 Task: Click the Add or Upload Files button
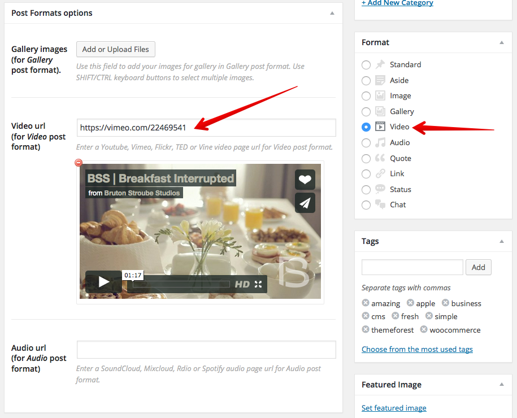tap(116, 49)
